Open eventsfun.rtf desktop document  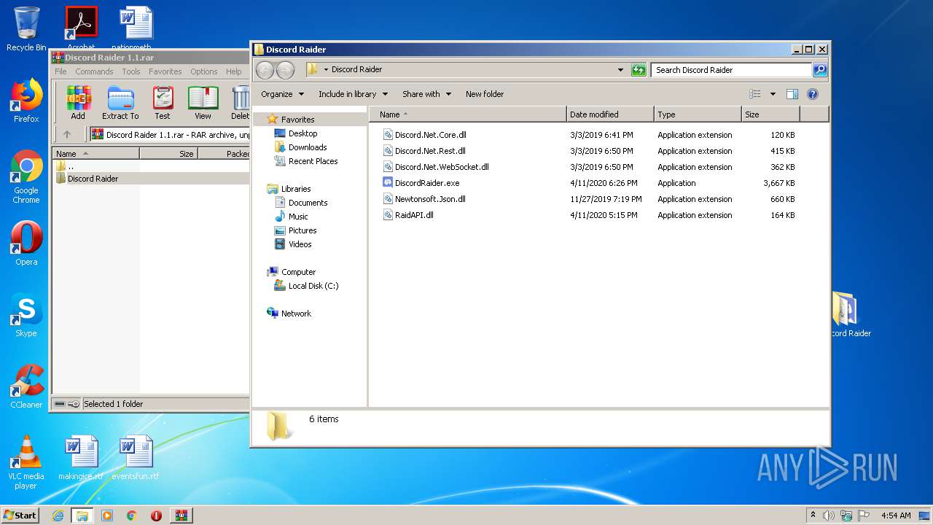[x=136, y=458]
